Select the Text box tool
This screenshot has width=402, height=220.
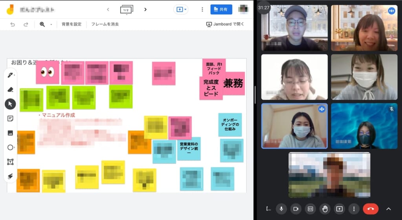(x=10, y=162)
